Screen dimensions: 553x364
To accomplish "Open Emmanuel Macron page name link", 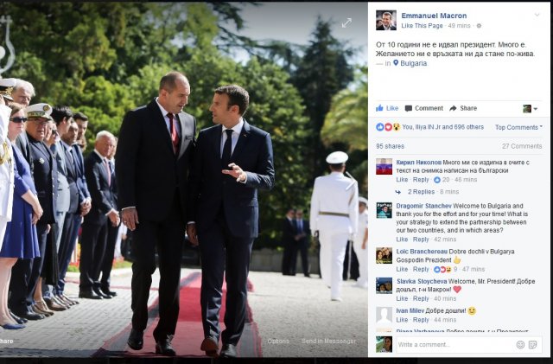I will coord(434,16).
